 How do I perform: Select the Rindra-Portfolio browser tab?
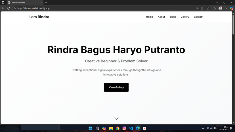click(x=25, y=3)
